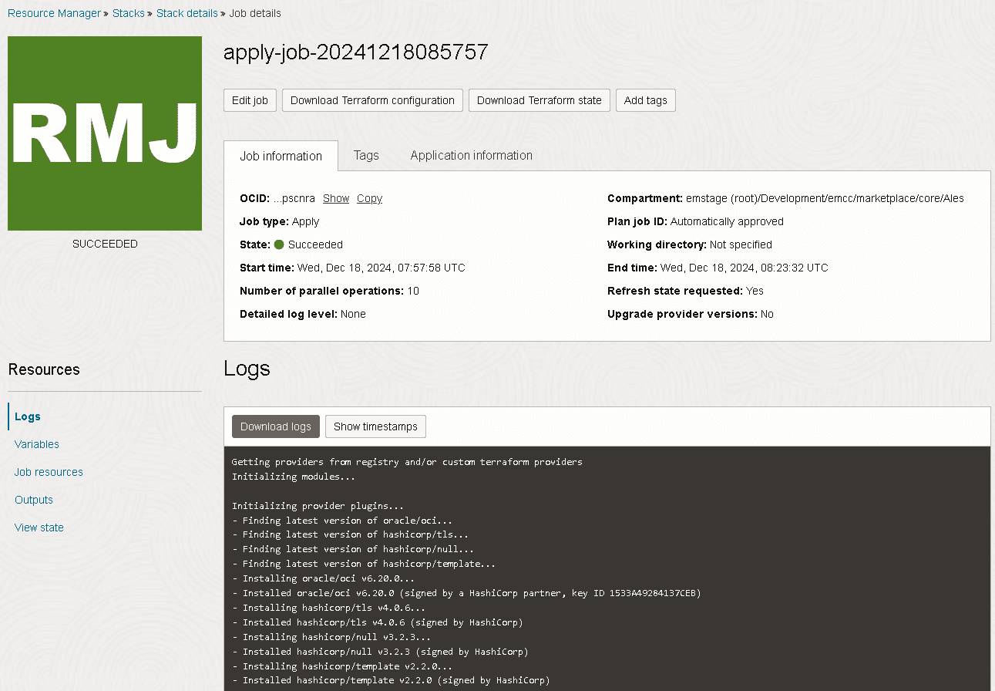Screen dimensions: 995x691
Task: Show the full OCID
Action: tap(336, 198)
